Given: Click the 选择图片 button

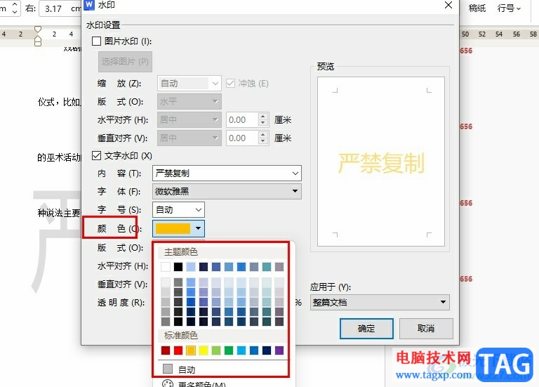Looking at the screenshot, I should click(125, 62).
